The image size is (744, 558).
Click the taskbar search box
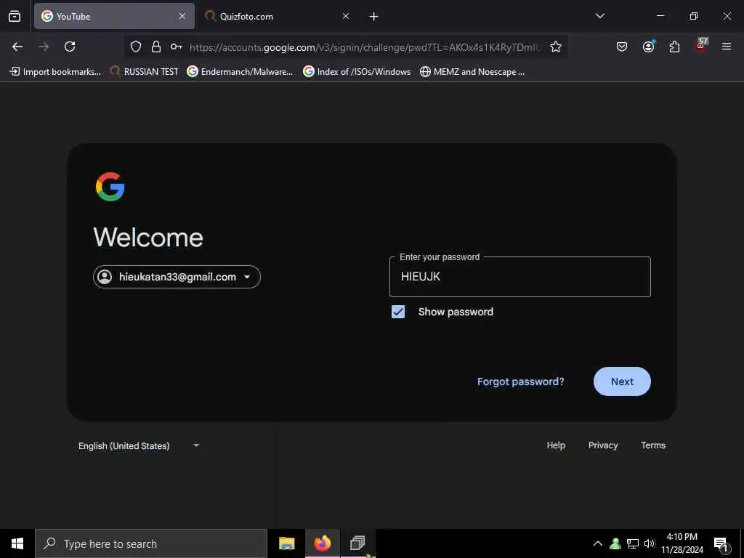tap(151, 543)
